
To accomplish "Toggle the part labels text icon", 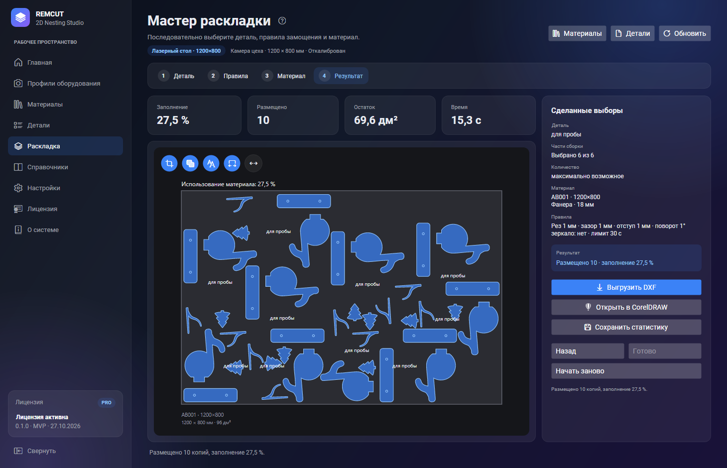I will tap(211, 163).
